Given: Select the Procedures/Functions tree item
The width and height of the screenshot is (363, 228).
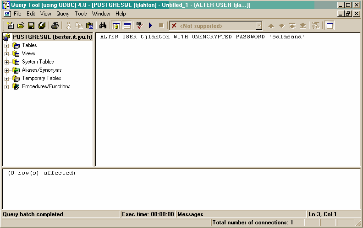Looking at the screenshot, I should tap(46, 86).
